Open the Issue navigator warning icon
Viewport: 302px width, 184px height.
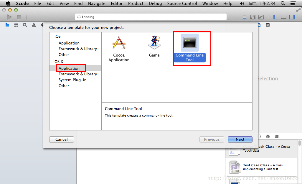(x=34, y=25)
